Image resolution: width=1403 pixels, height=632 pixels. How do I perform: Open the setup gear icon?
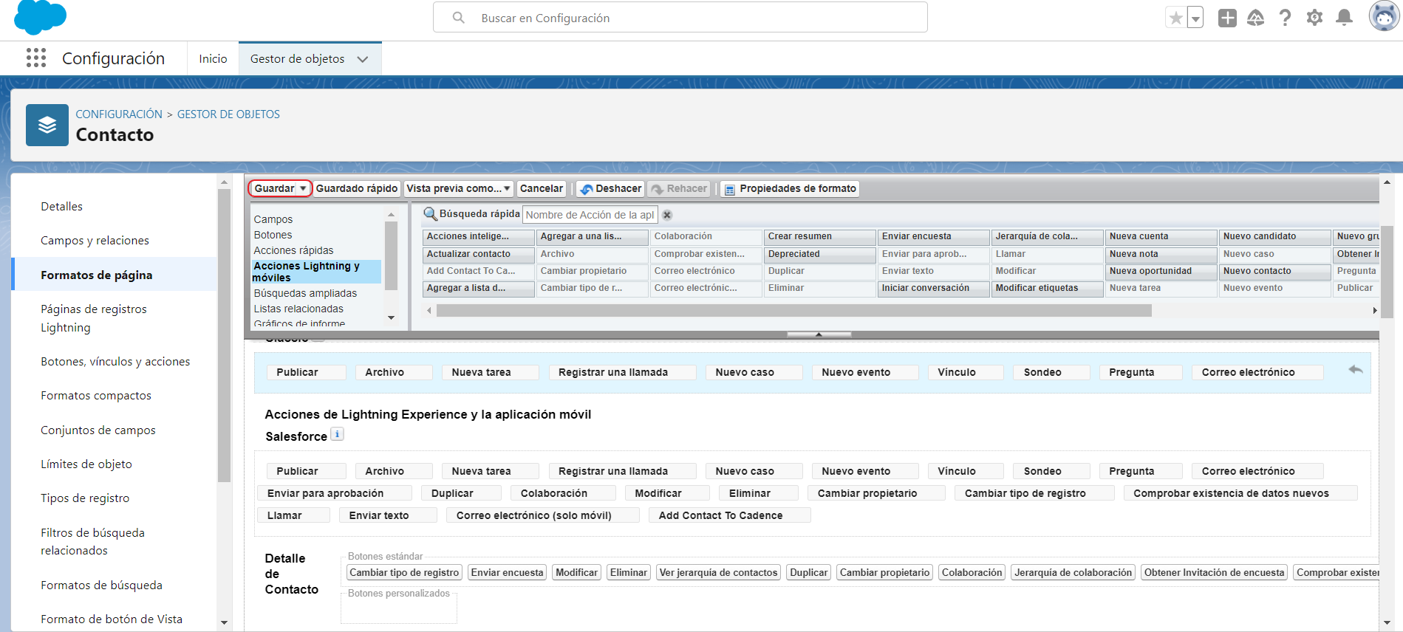click(x=1314, y=17)
